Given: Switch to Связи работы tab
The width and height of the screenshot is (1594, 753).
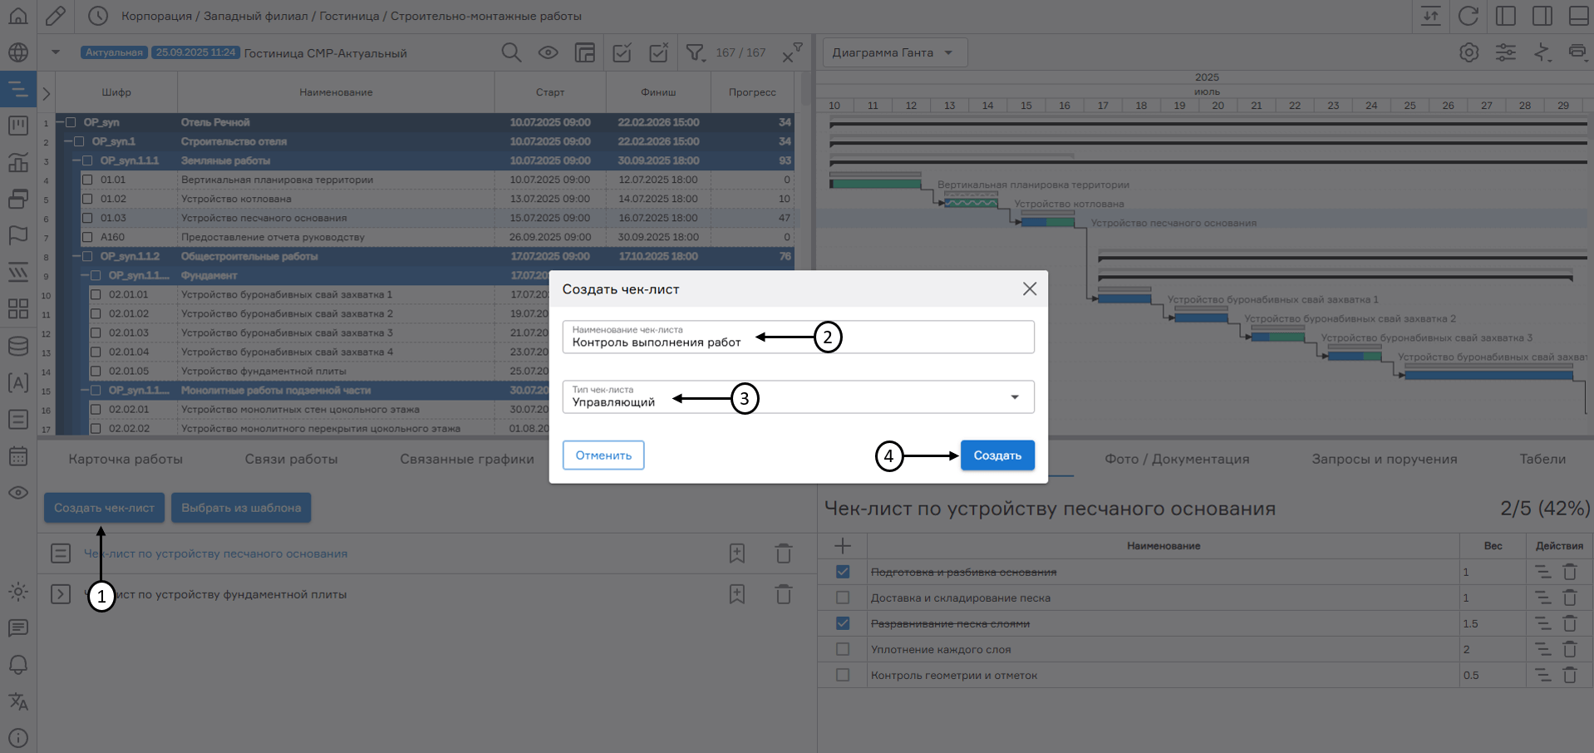Looking at the screenshot, I should tap(291, 459).
